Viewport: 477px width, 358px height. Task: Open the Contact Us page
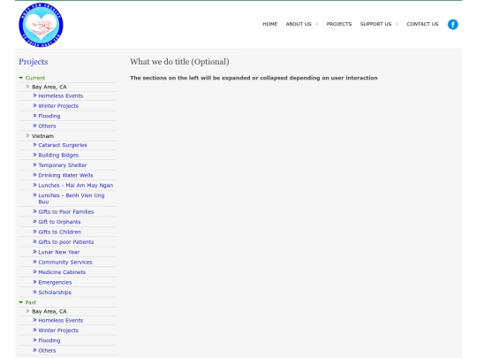tap(422, 24)
